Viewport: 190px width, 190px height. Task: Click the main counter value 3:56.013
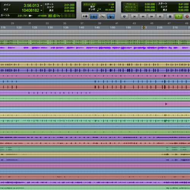click(x=31, y=5)
